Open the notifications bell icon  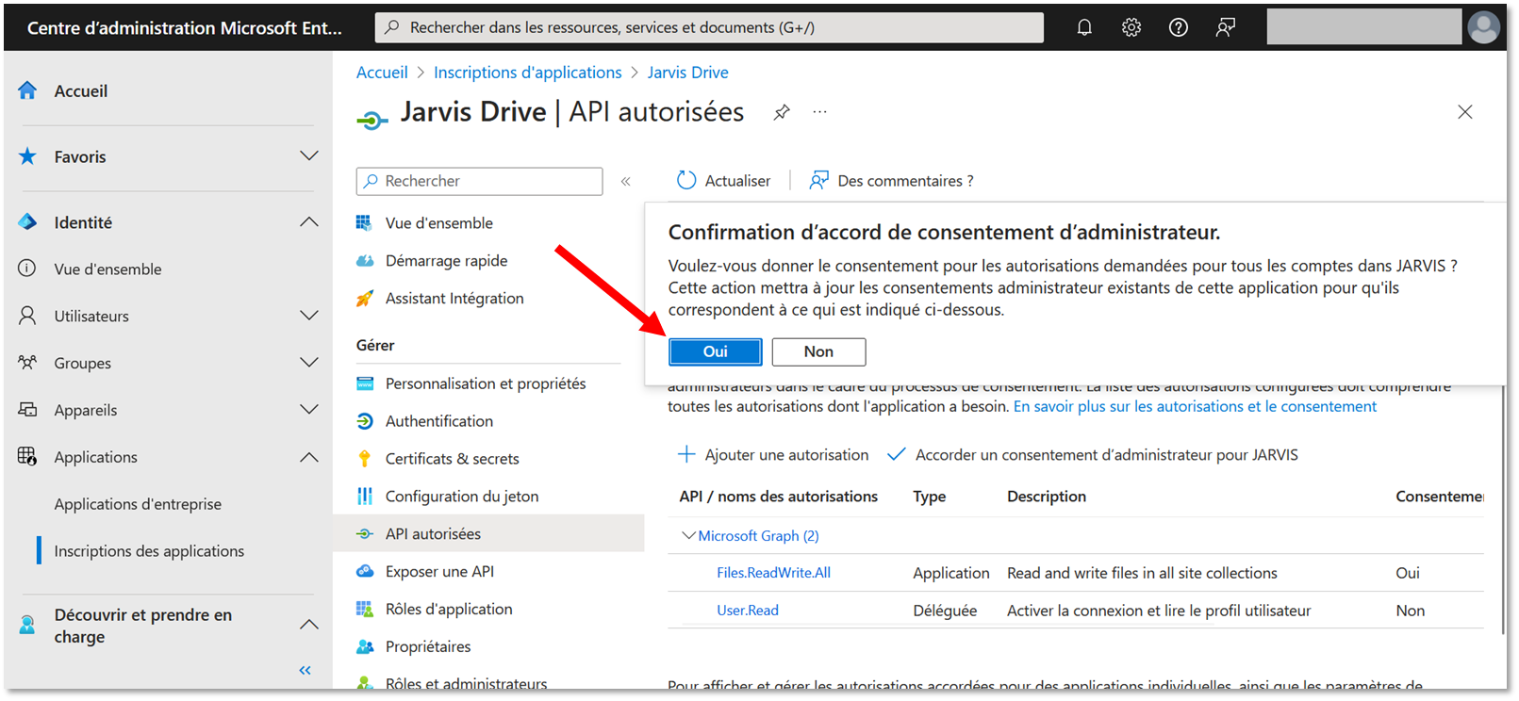point(1084,27)
